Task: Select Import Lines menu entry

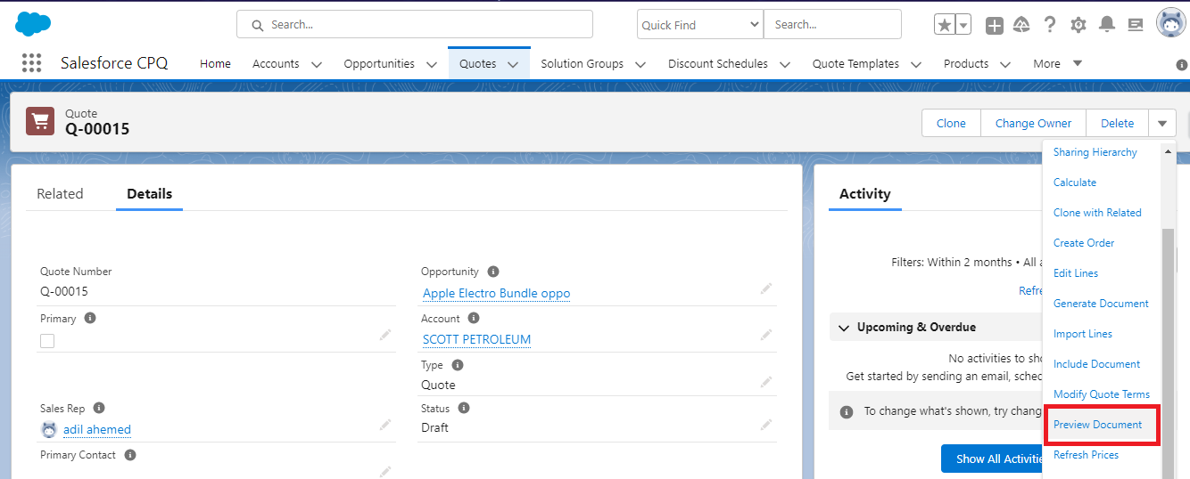Action: tap(1083, 334)
